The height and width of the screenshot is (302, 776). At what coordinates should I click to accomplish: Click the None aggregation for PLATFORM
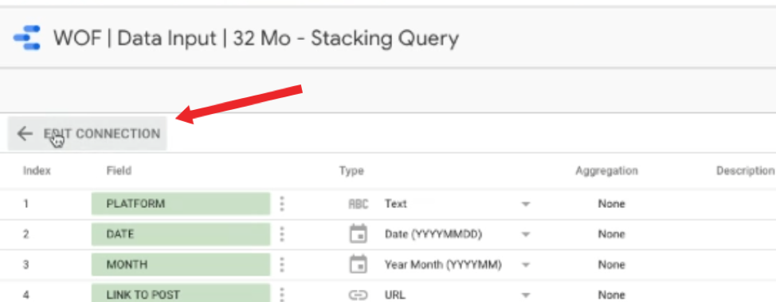point(611,203)
